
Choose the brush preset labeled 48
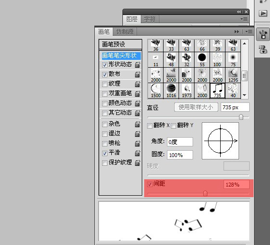click(171, 60)
